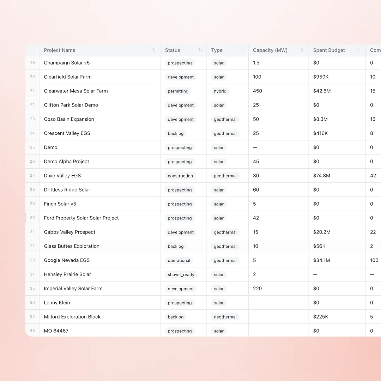Select Driftless Ridge Solar project name
The width and height of the screenshot is (381, 381).
pyautogui.click(x=67, y=189)
